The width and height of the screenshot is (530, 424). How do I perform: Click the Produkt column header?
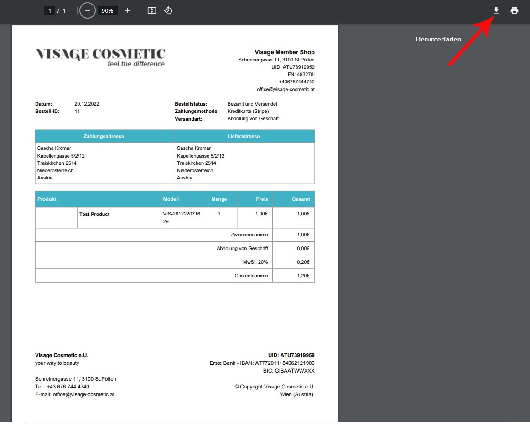[x=47, y=199]
